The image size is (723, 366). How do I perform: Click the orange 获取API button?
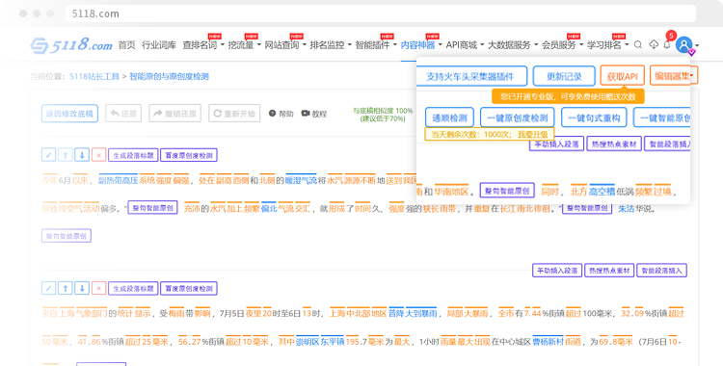[622, 75]
